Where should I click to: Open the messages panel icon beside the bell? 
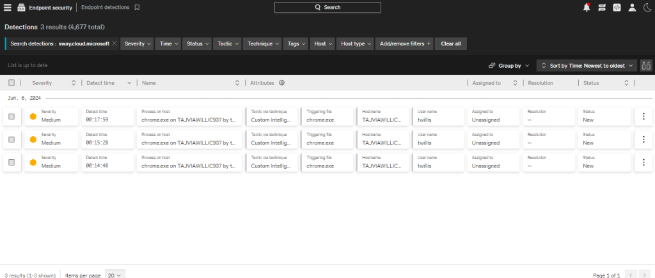click(602, 8)
